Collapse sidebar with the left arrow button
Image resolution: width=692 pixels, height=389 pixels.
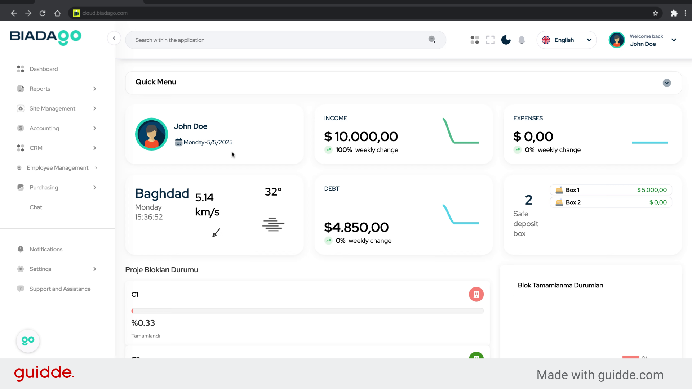(x=114, y=38)
